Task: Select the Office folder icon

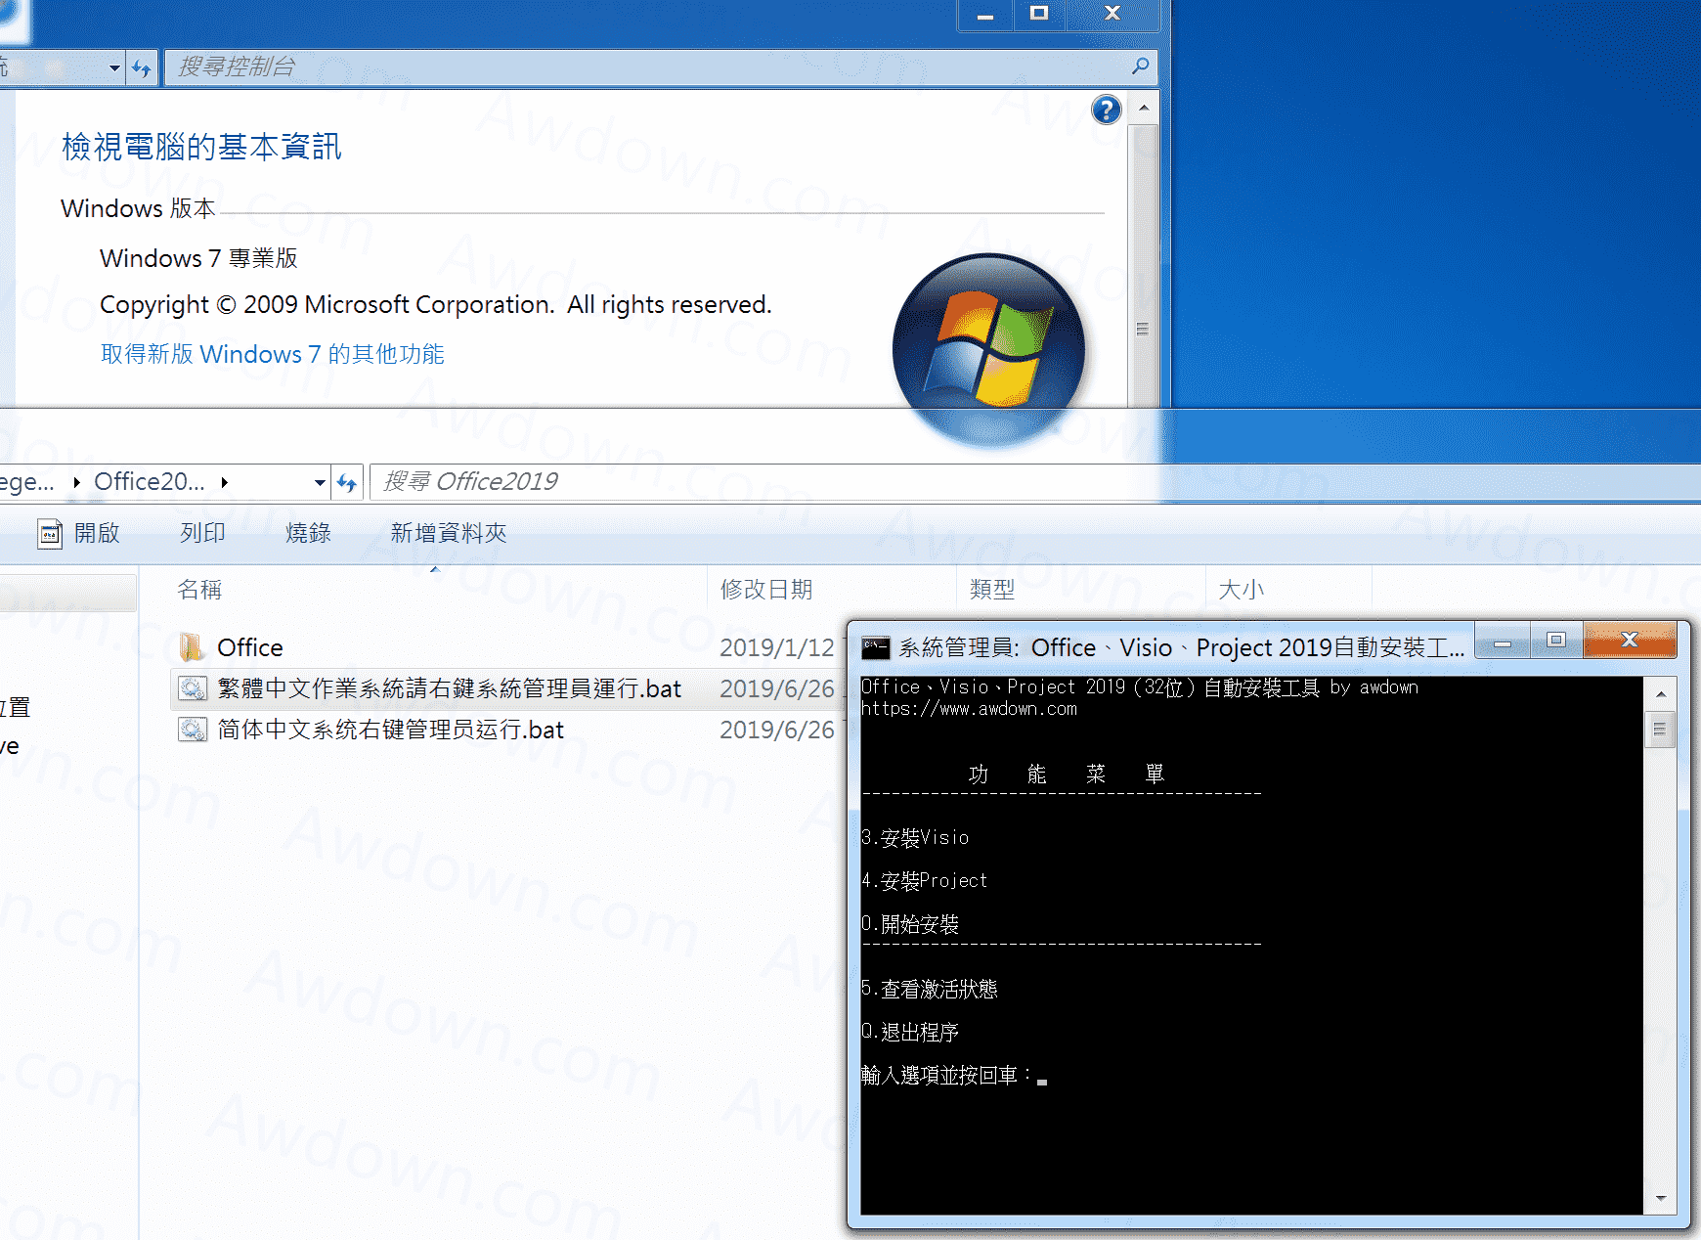Action: 192,647
